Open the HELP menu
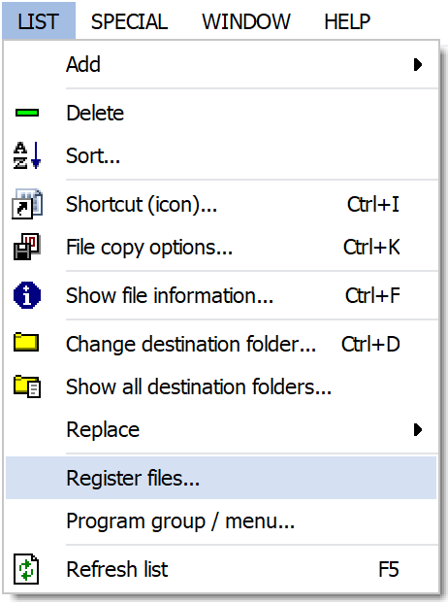Image resolution: width=448 pixels, height=604 pixels. [x=347, y=21]
